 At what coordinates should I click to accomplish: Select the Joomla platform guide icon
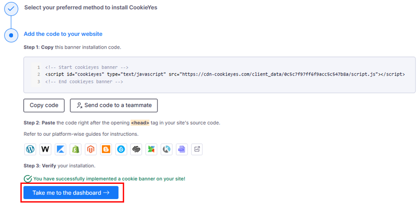[x=151, y=149]
